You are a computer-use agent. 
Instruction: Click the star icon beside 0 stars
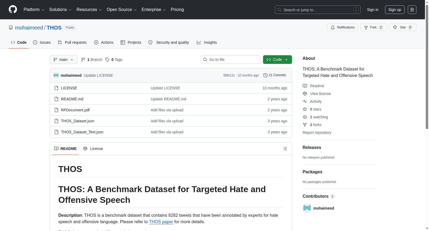pos(305,109)
